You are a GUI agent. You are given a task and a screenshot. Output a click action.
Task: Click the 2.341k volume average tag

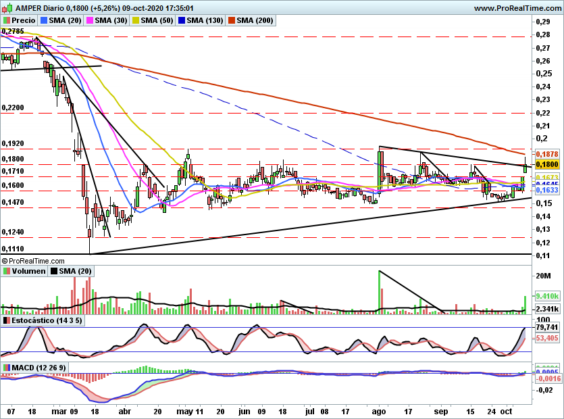(547, 309)
